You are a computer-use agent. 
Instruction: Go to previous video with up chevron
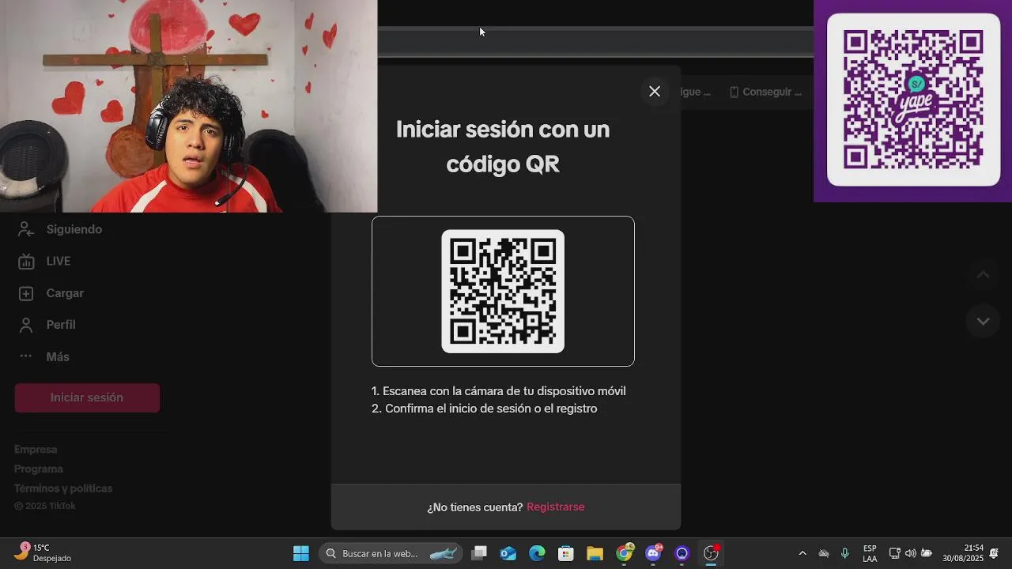point(983,275)
